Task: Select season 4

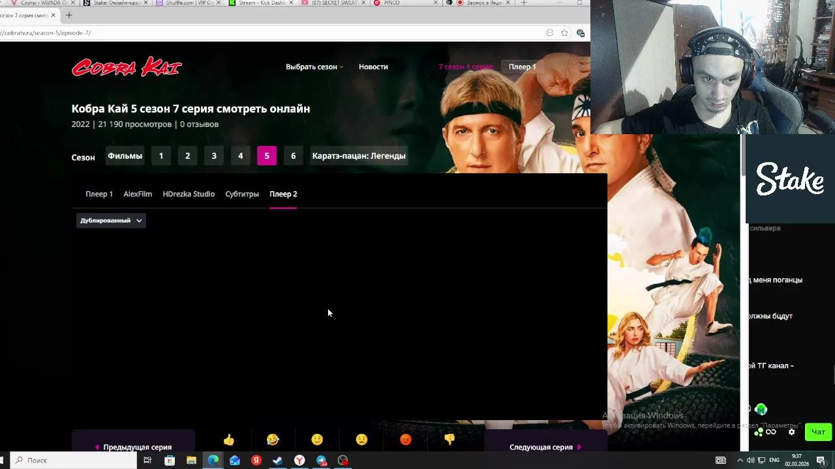Action: pyautogui.click(x=240, y=156)
